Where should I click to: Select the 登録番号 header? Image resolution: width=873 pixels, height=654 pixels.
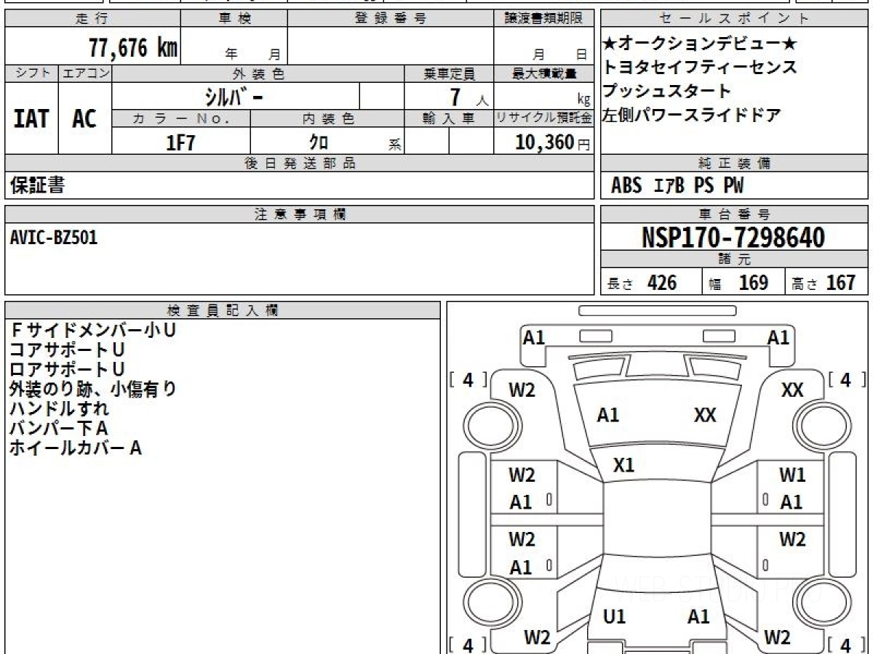pos(391,18)
